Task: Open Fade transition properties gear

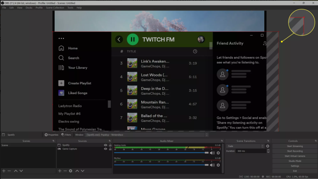Action: click(x=268, y=146)
